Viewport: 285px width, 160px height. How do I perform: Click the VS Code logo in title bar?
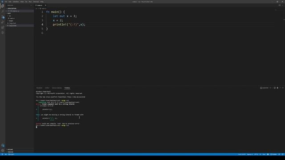point(2,2)
